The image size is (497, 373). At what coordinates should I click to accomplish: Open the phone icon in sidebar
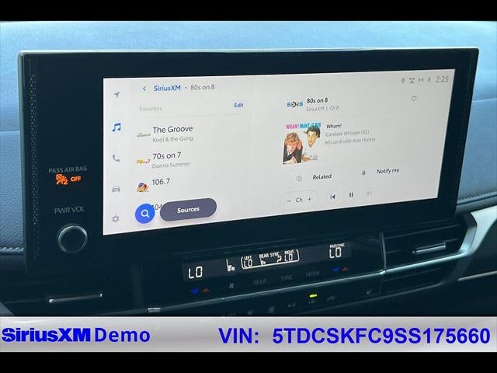point(116,158)
